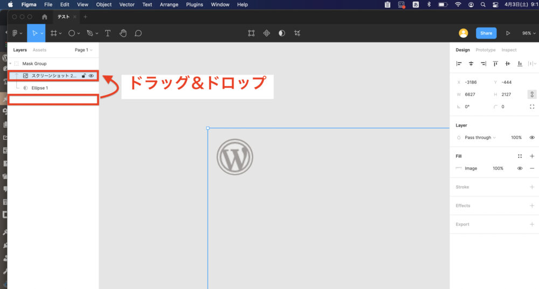Open the Move tool dropdown arrow
539x289 pixels.
tap(42, 34)
